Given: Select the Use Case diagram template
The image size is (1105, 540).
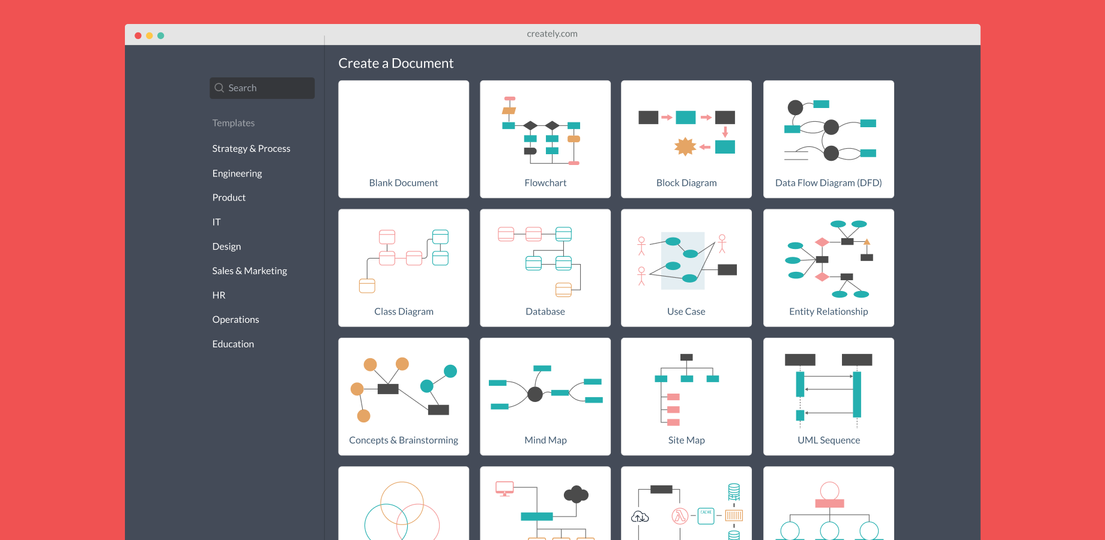Looking at the screenshot, I should tap(686, 268).
